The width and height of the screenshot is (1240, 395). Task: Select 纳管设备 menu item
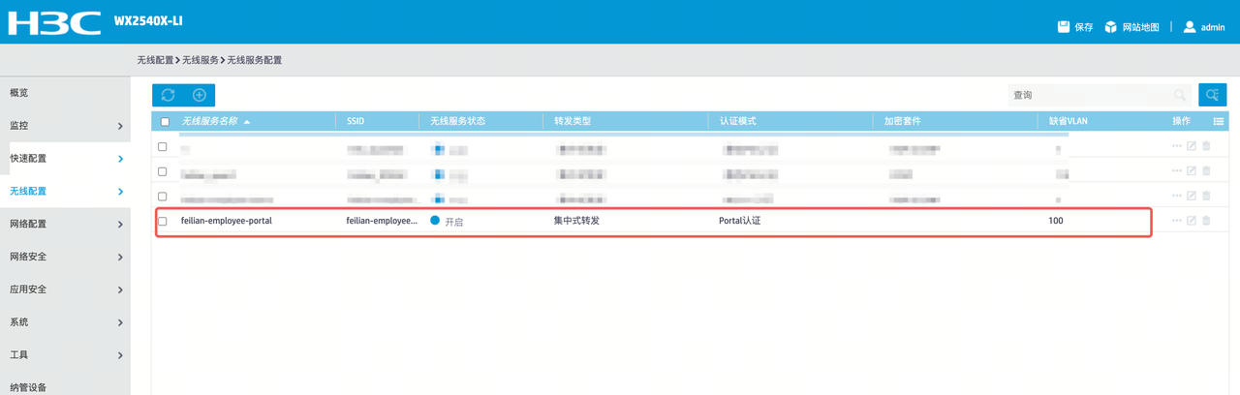[x=65, y=385]
